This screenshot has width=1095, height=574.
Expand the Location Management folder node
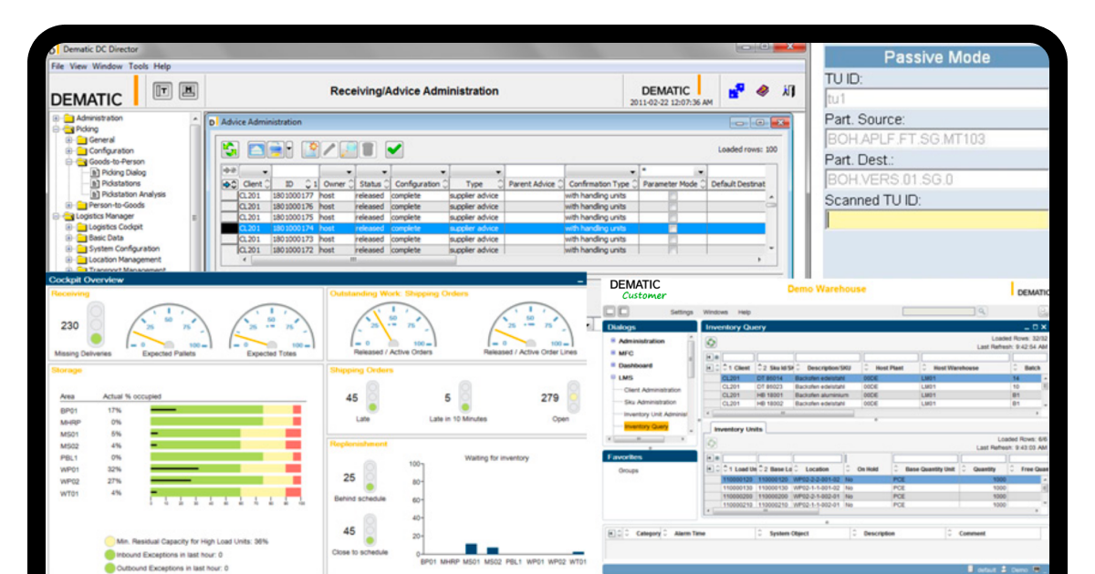pyautogui.click(x=68, y=260)
